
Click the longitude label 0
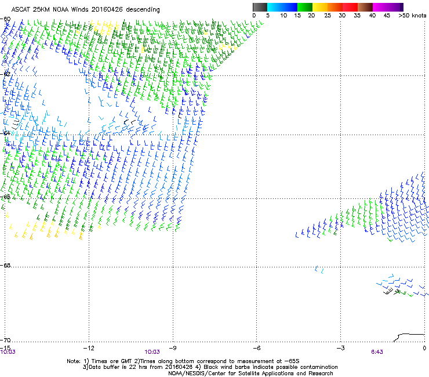coord(424,348)
